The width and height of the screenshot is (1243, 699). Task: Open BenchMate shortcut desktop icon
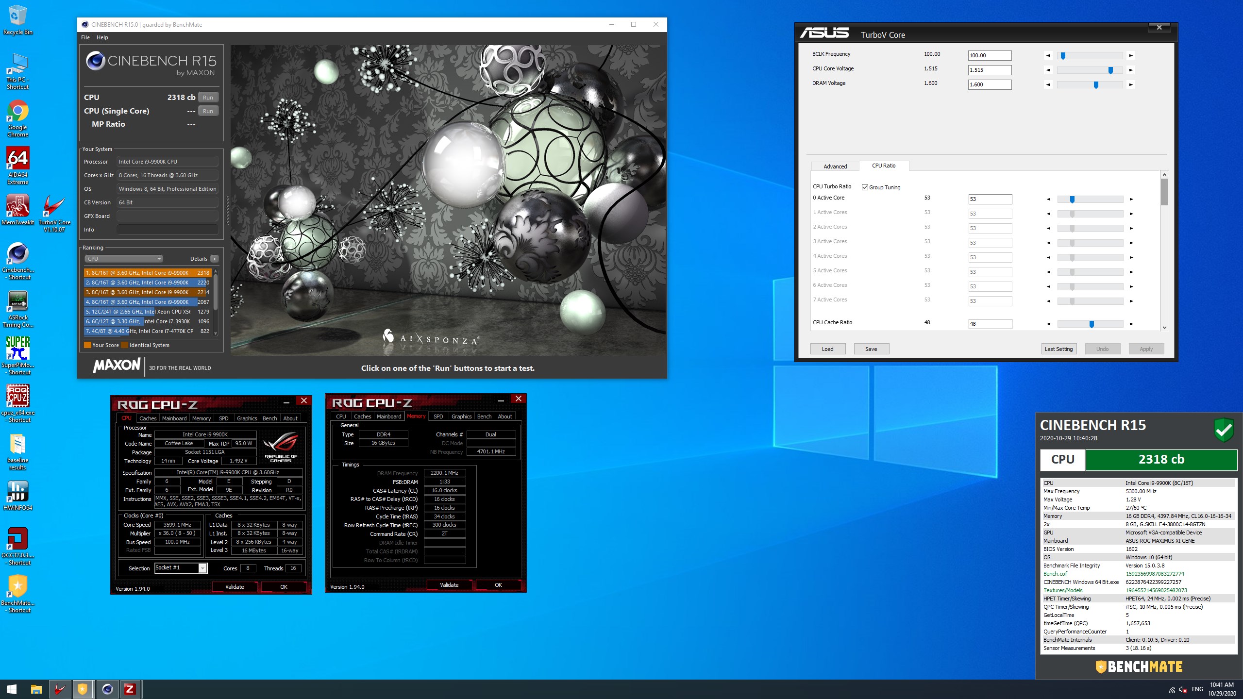(x=17, y=594)
